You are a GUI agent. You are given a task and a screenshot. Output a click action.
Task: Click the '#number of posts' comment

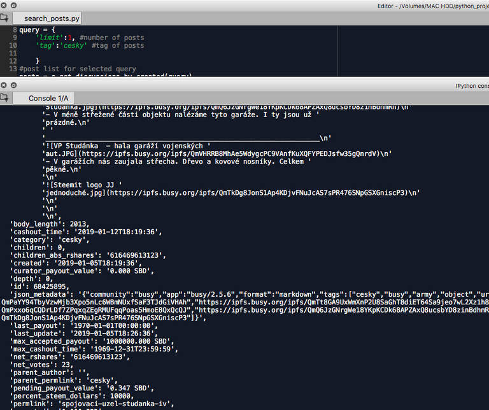coord(111,38)
